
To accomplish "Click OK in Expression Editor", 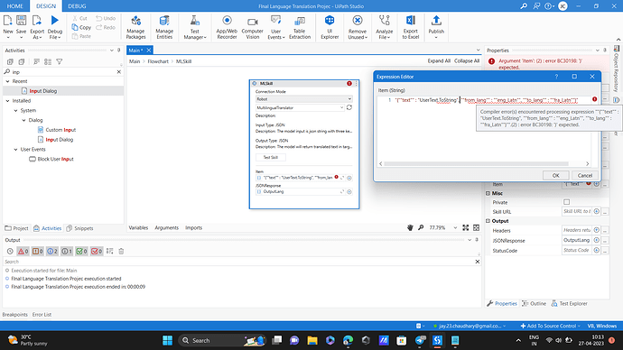I will coord(556,175).
